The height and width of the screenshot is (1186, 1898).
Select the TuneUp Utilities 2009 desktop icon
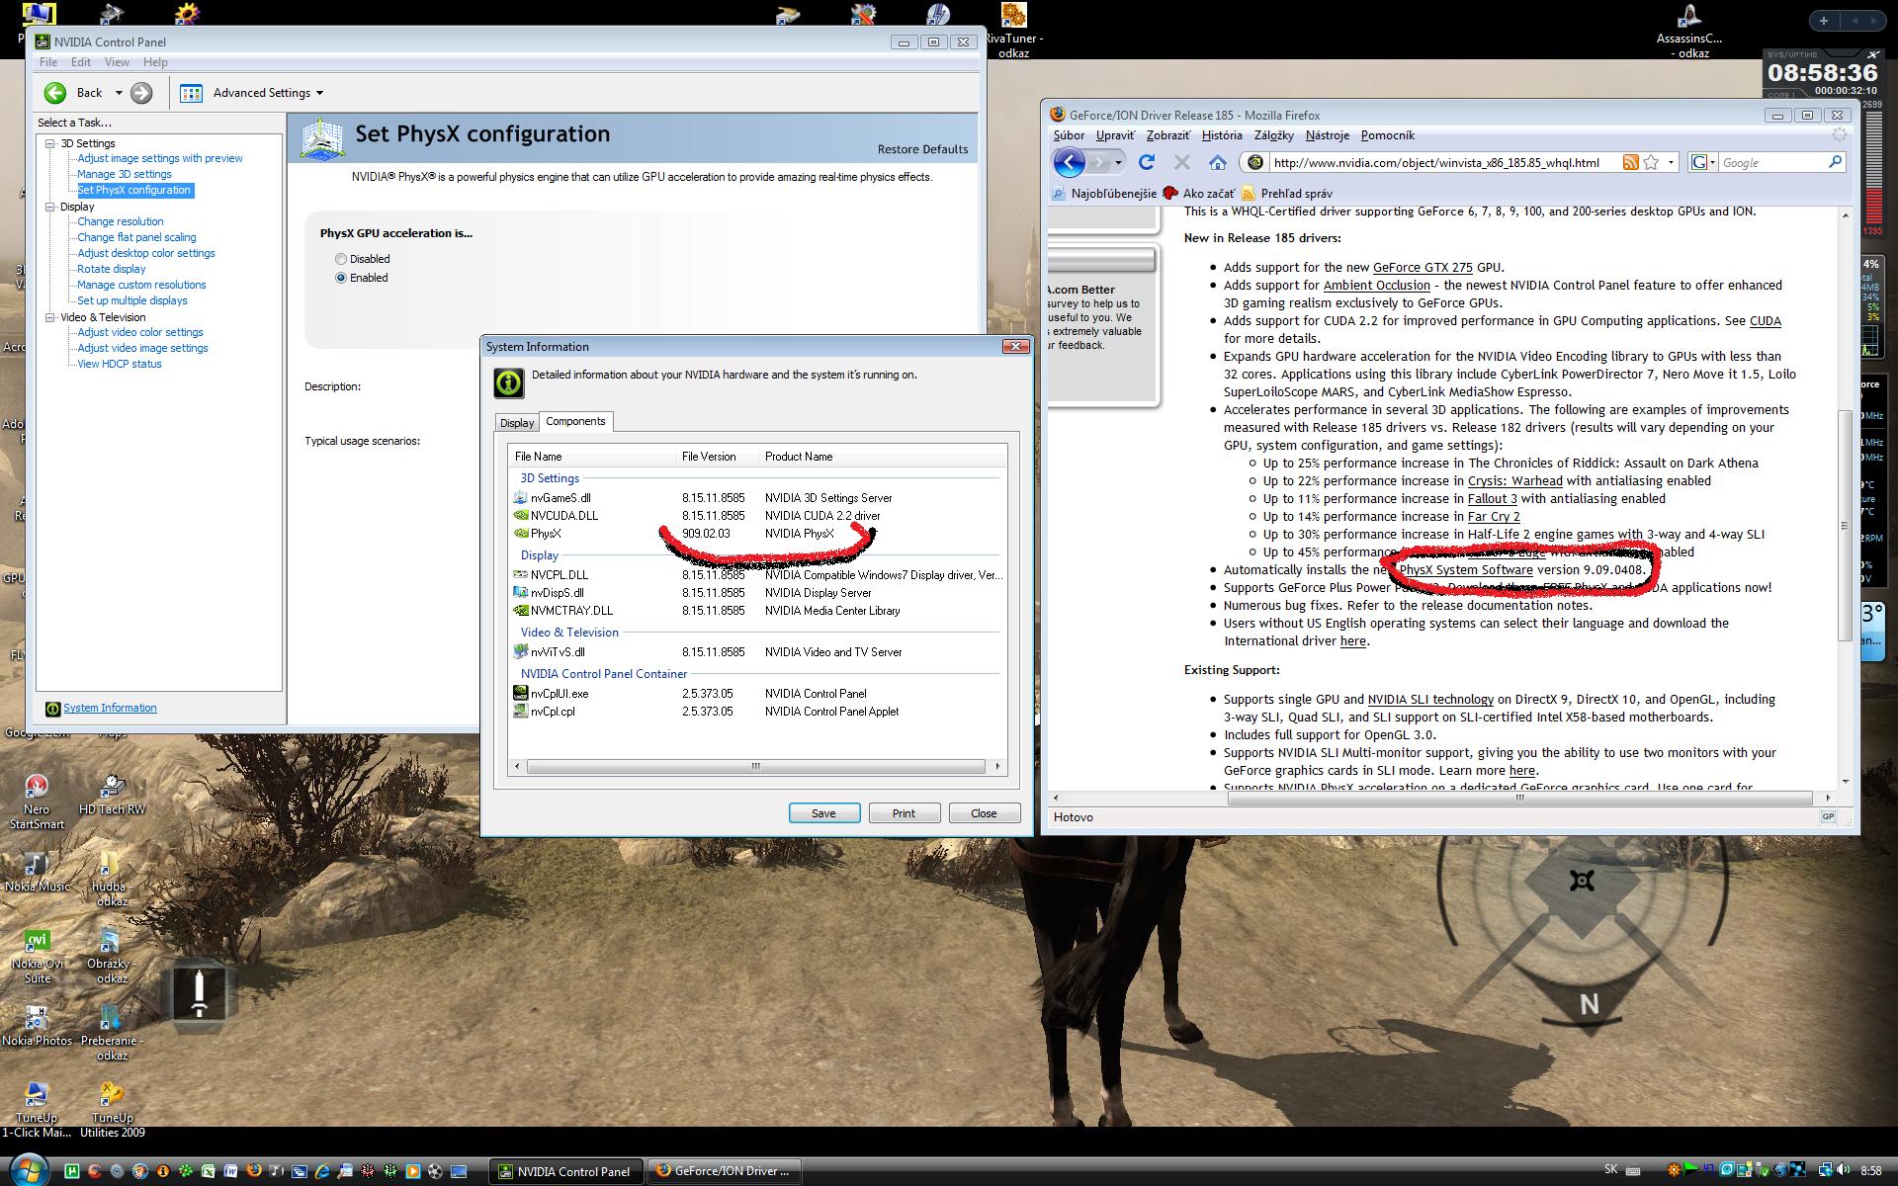[x=112, y=1110]
